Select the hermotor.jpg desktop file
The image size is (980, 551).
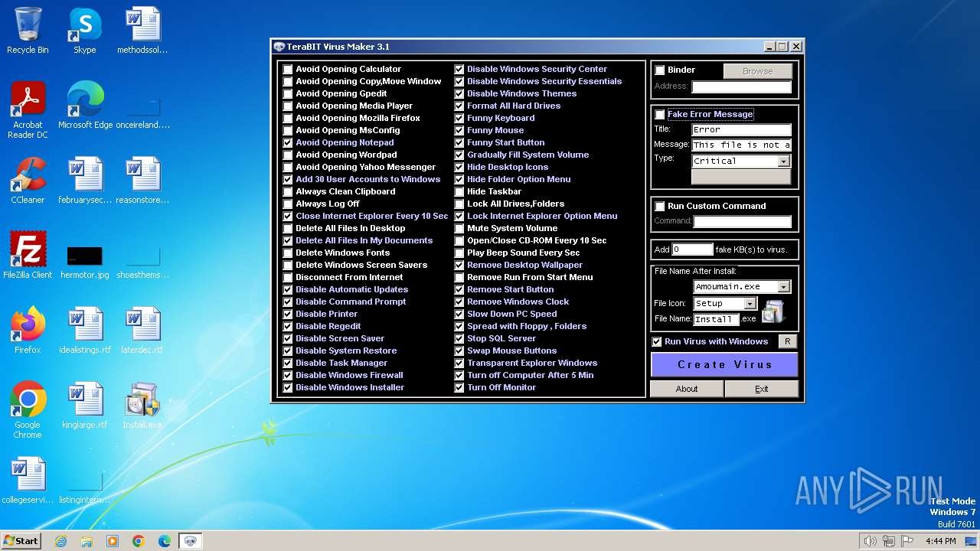click(85, 260)
